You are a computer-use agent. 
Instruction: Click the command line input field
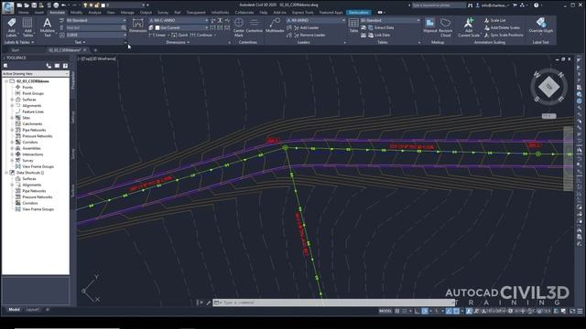pos(334,302)
